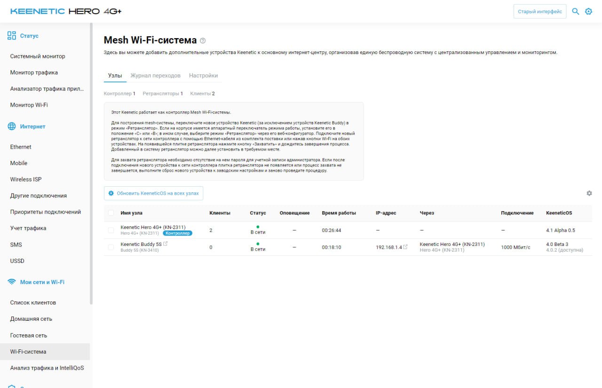Viewport: 602px width, 388px height.
Task: Click the IP-адрес column header
Action: click(x=386, y=213)
